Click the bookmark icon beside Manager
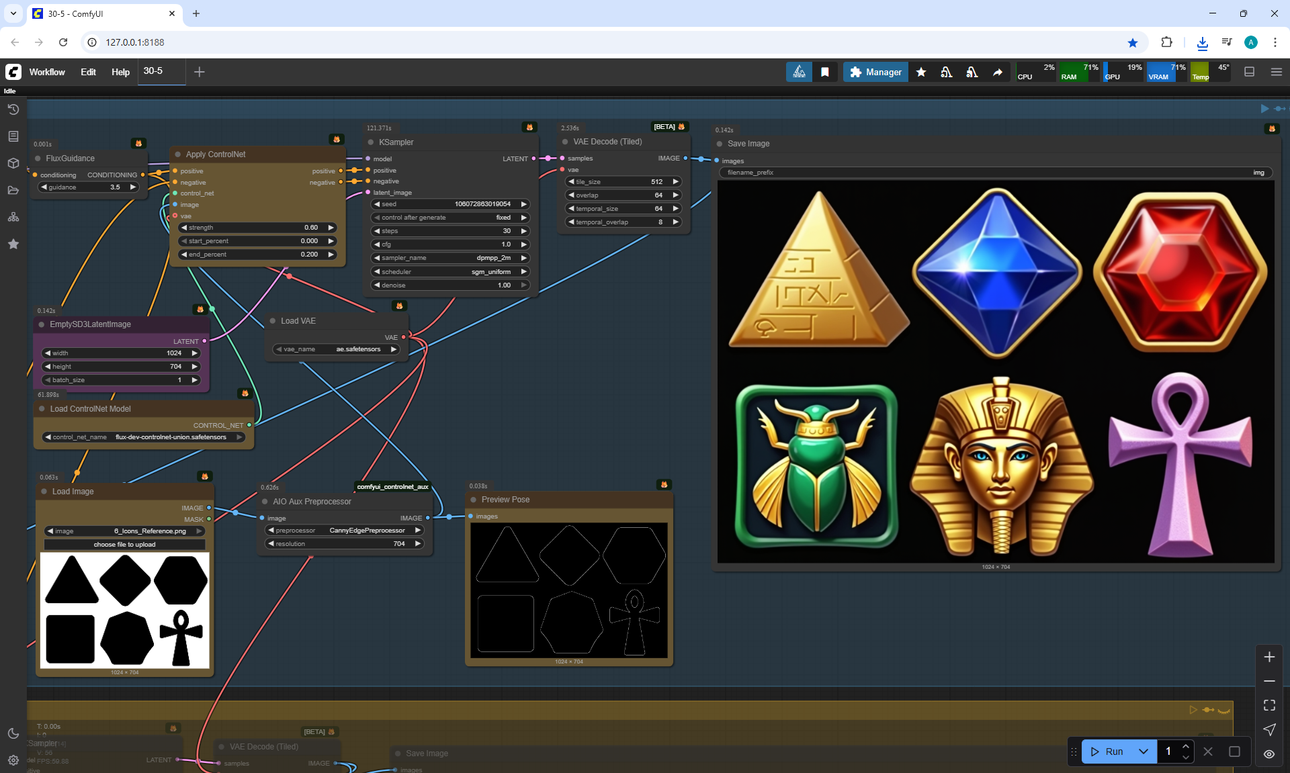The height and width of the screenshot is (773, 1290). [824, 72]
